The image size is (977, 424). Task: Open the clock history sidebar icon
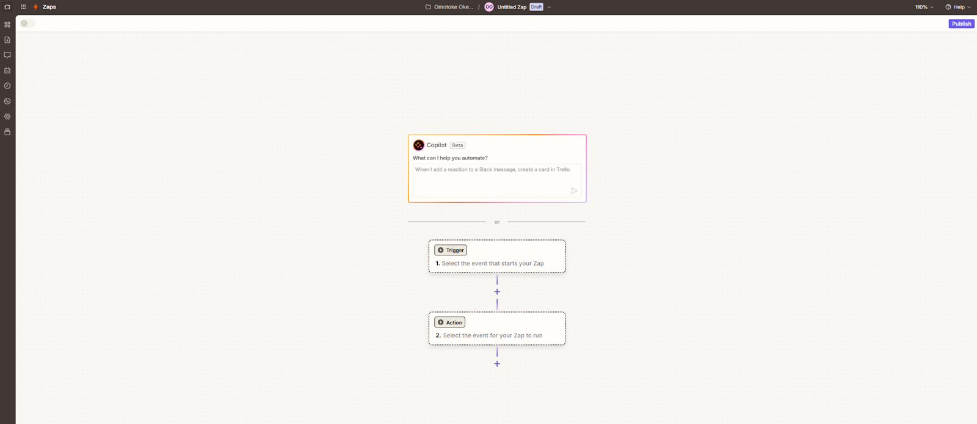click(x=7, y=86)
